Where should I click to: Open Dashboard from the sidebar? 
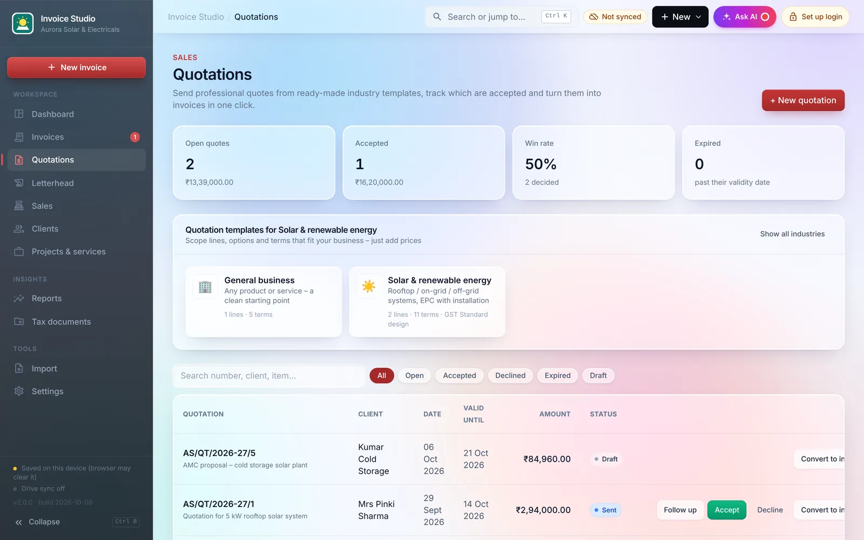pos(76,114)
